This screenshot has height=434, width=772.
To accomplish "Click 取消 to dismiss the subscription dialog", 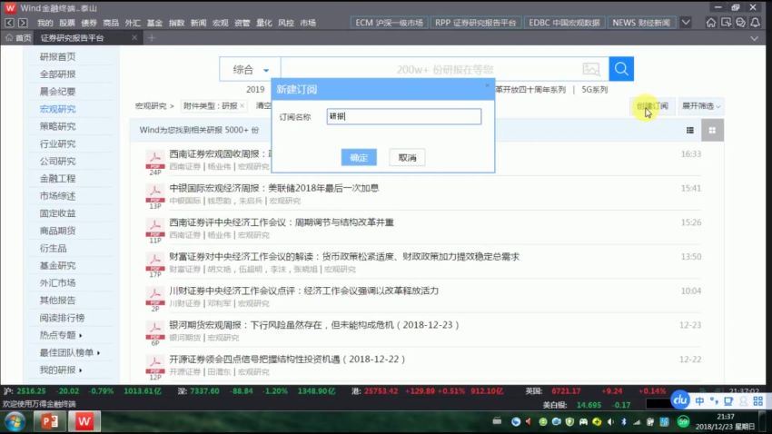I will (x=407, y=157).
